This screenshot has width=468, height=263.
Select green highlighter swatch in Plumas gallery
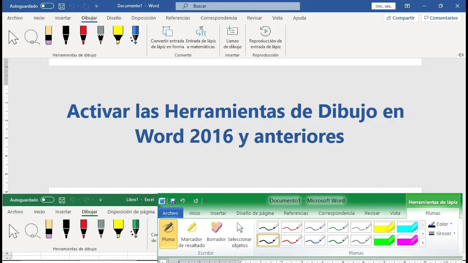coord(384,240)
